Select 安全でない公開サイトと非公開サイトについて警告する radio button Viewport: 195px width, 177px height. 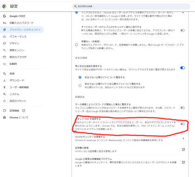[x=80, y=85]
